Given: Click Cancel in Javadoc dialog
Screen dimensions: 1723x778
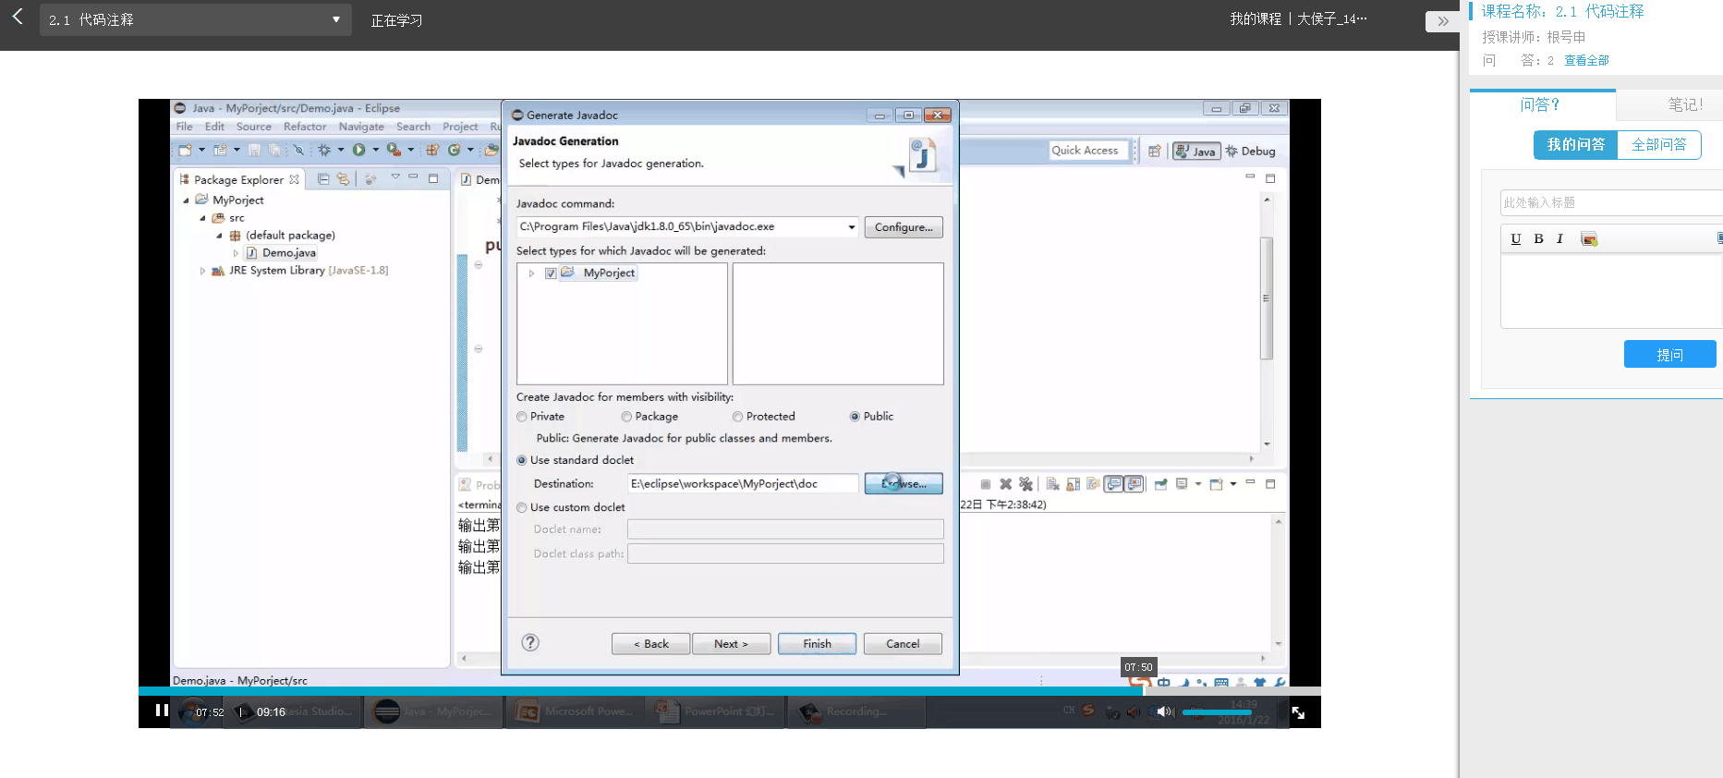Looking at the screenshot, I should [x=903, y=644].
